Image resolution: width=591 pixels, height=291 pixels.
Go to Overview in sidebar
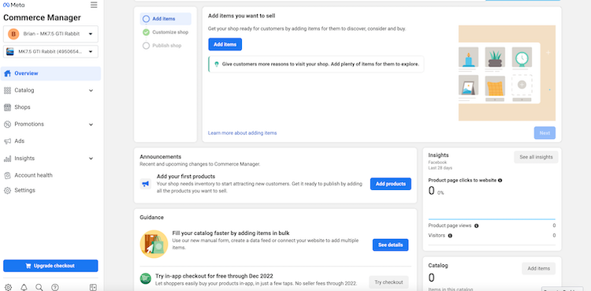coord(50,73)
